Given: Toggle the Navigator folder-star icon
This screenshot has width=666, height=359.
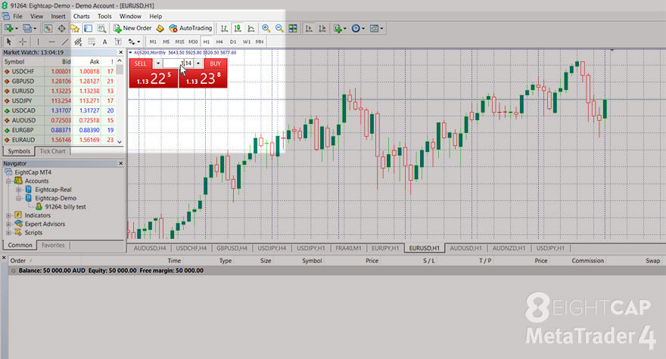Looking at the screenshot, I should click(75, 29).
